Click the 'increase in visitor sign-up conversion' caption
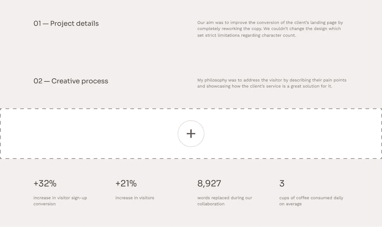This screenshot has width=382, height=227. click(60, 201)
